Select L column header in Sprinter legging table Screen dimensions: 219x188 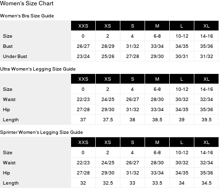[182, 142]
